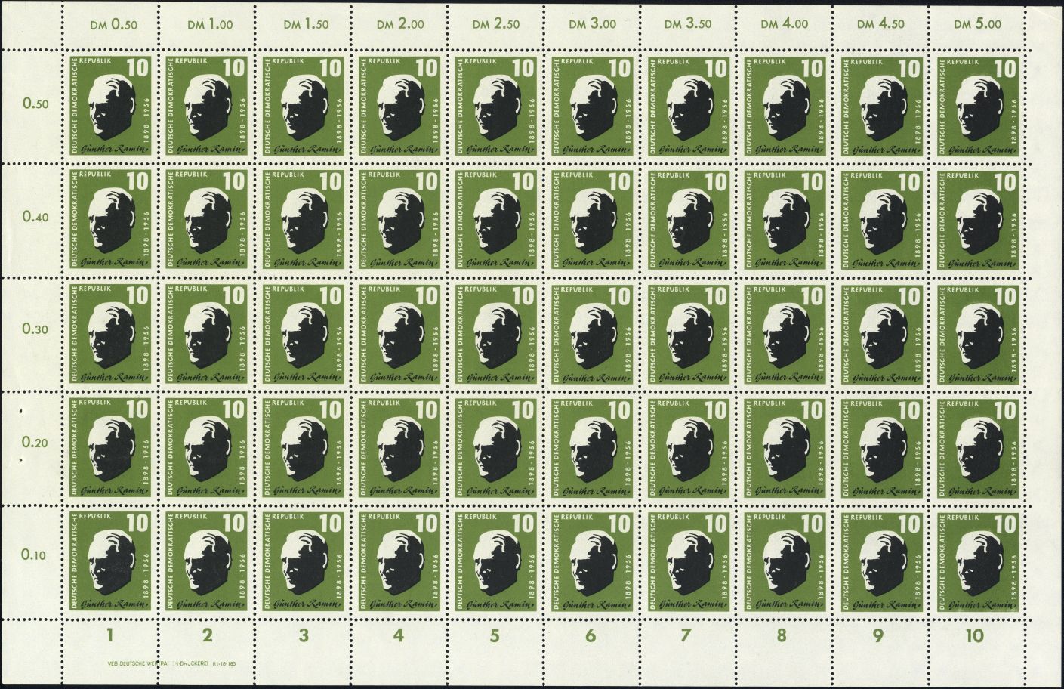The width and height of the screenshot is (1064, 689).
Task: Click the 'DM 4.50' column total
Action: pos(880,24)
